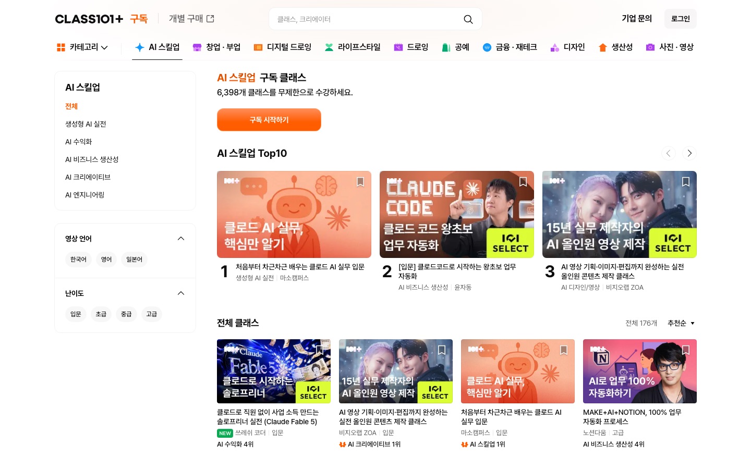Screen dimensions: 751x469
Task: Open the 클로드로 시작하는 솔로프리너 thumbnail
Action: click(x=274, y=371)
